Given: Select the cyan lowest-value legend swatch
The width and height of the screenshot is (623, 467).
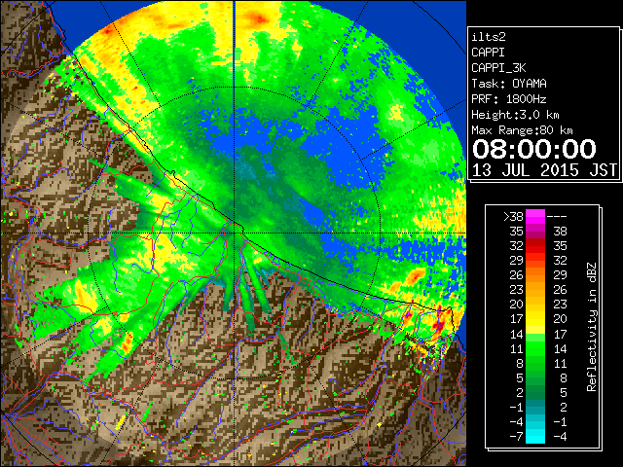Looking at the screenshot, I should pos(535,436).
